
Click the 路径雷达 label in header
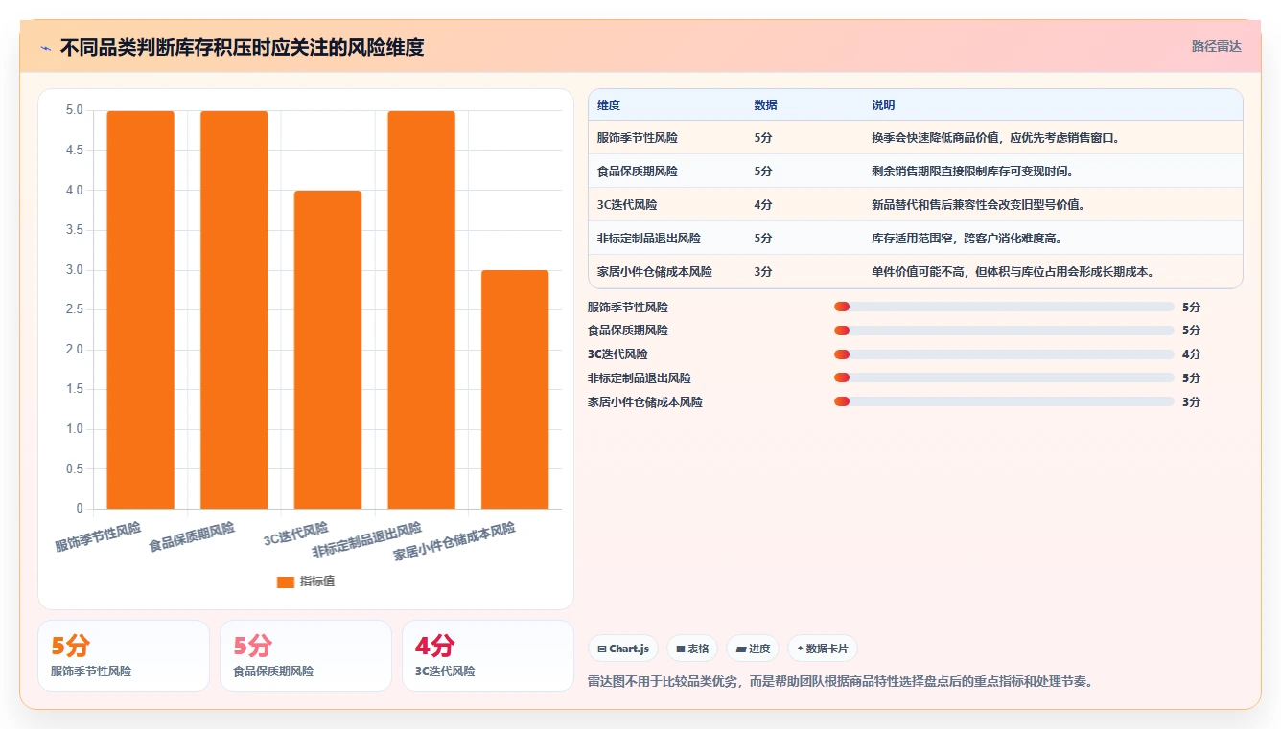1216,46
